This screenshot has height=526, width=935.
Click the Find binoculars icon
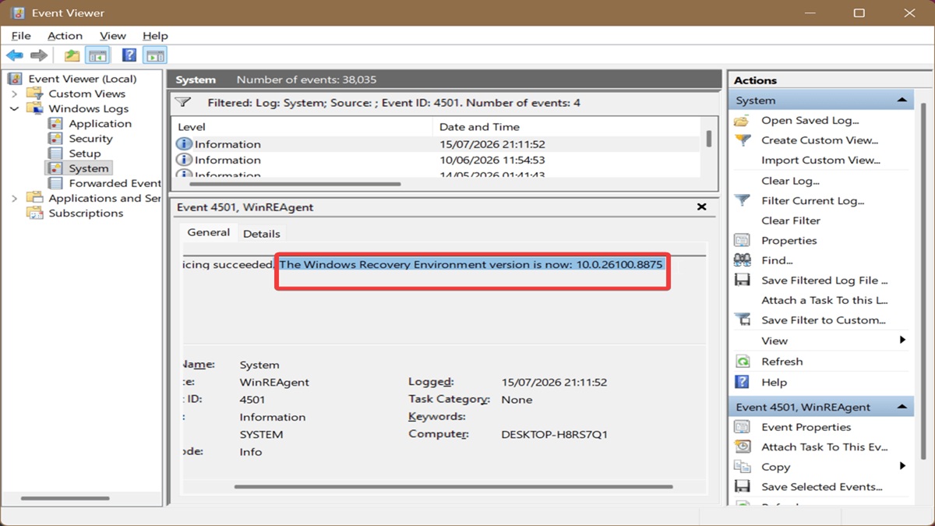[x=743, y=260]
